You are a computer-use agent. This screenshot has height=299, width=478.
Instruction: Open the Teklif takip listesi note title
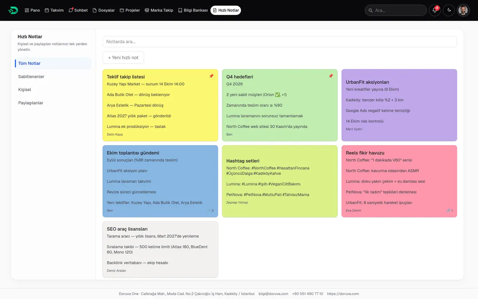click(x=126, y=77)
